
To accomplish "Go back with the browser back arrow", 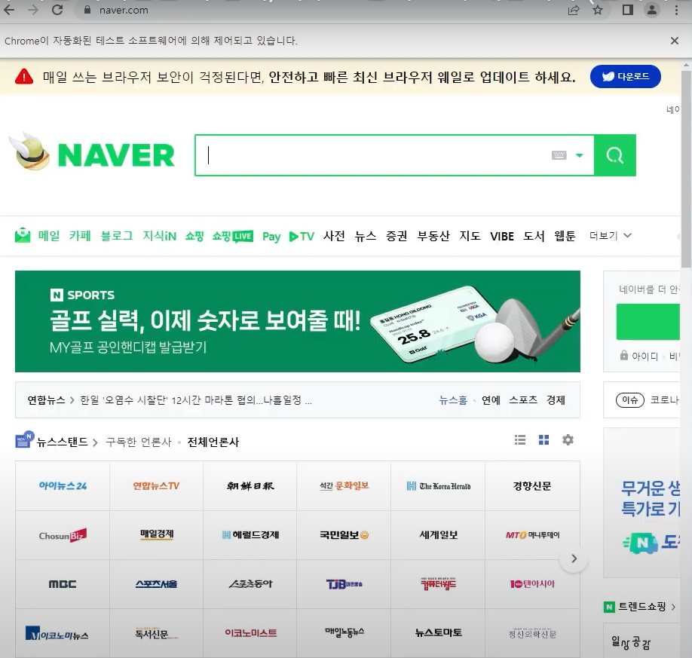I will [x=9, y=10].
